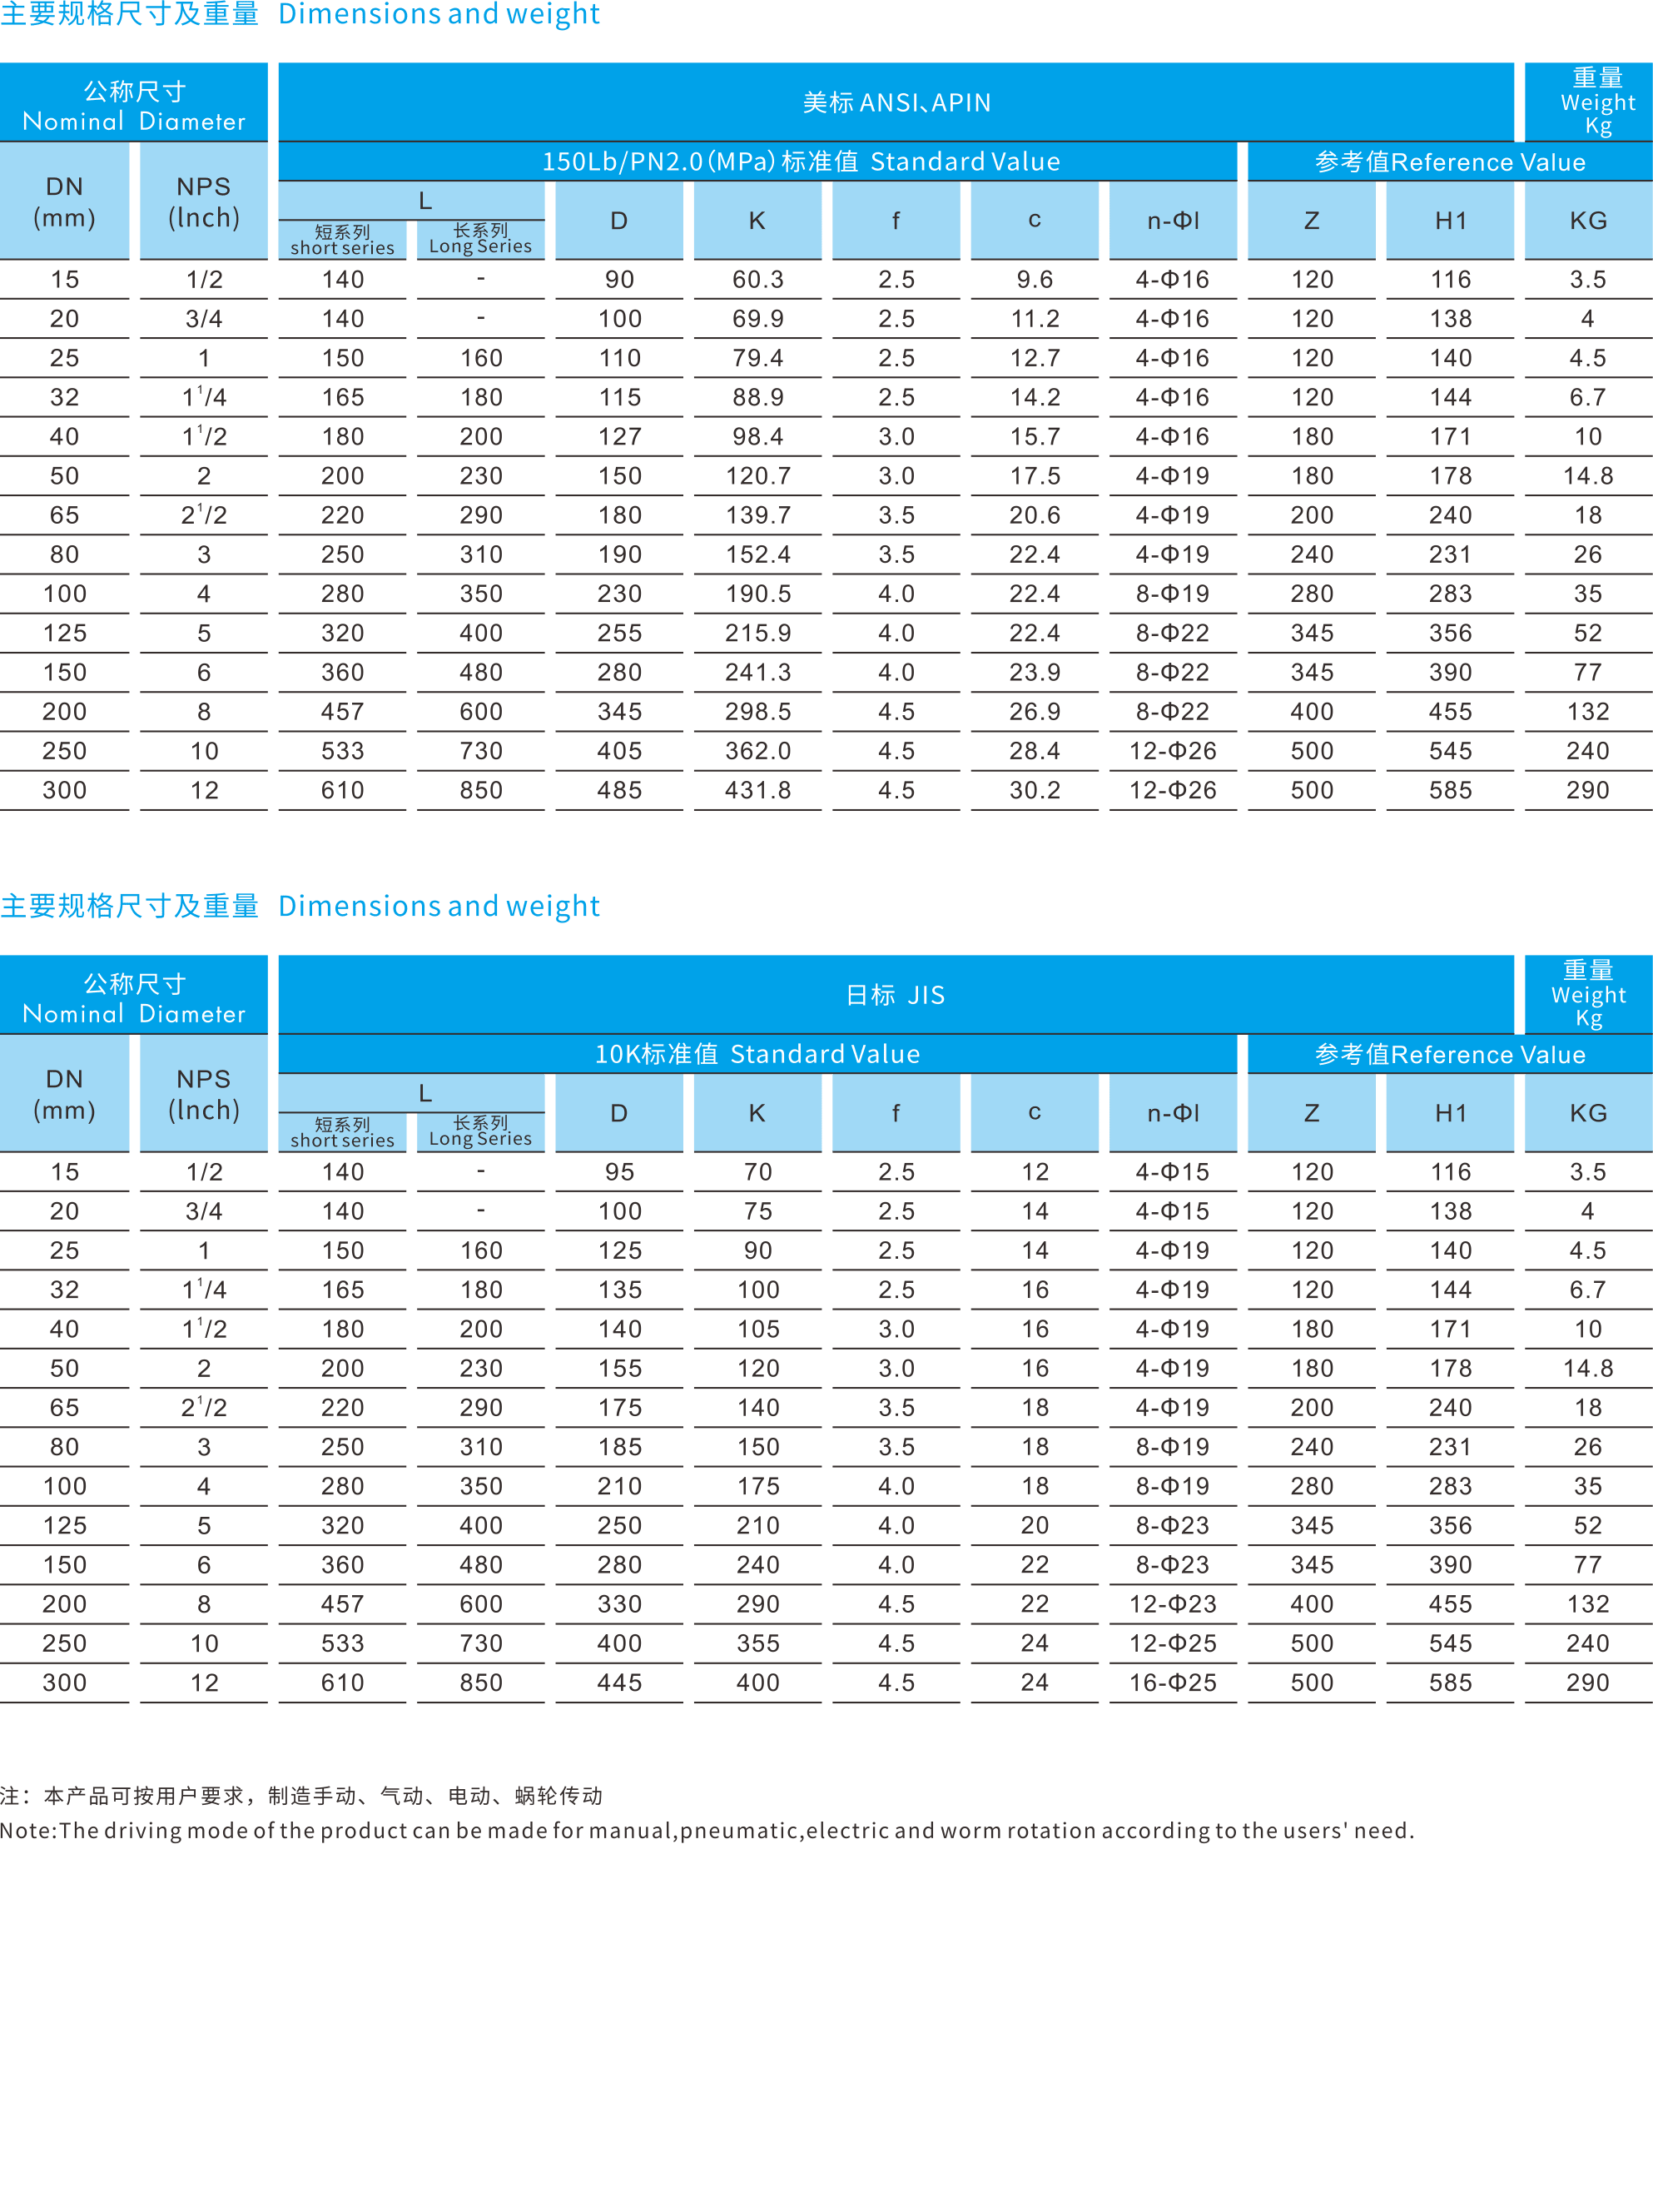Click the c value 20.6
The image size is (1653, 2212).
coord(1035,515)
